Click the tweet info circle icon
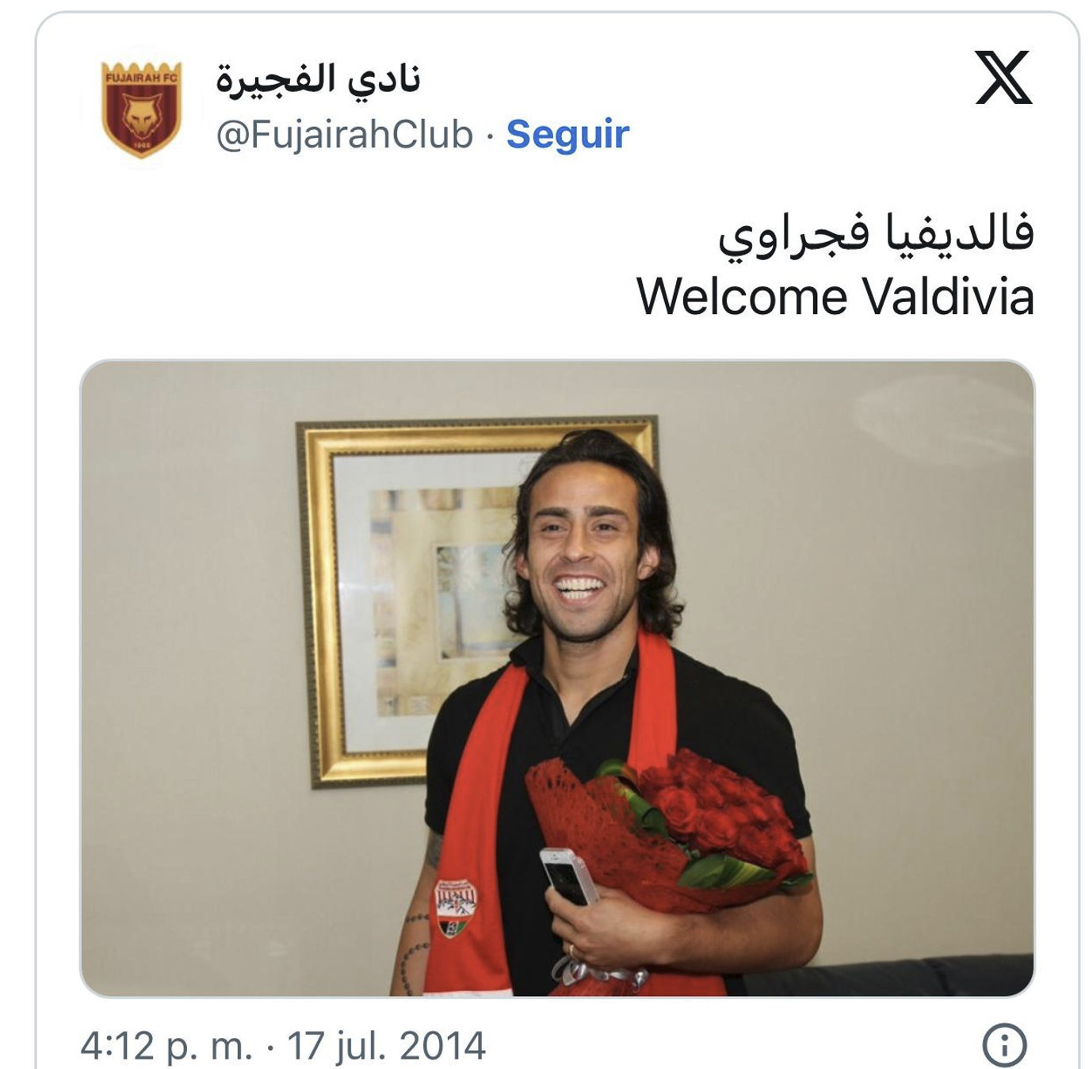 (1004, 1044)
